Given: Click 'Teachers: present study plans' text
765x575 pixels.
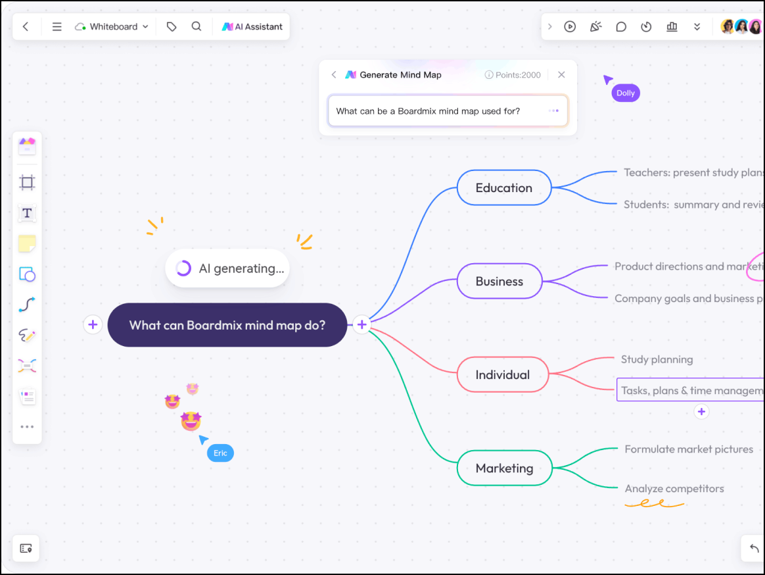Looking at the screenshot, I should tap(694, 172).
